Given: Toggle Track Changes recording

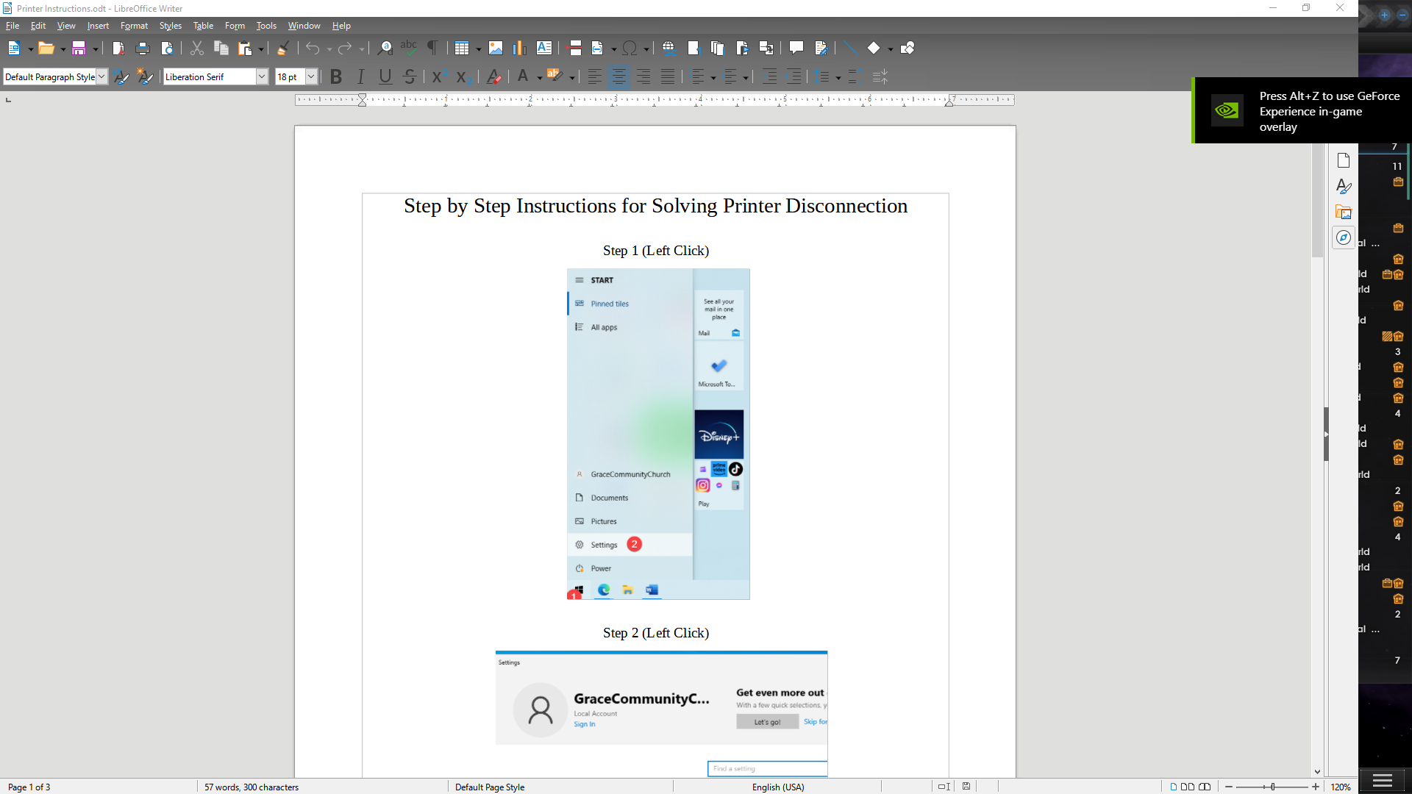Looking at the screenshot, I should (x=821, y=49).
